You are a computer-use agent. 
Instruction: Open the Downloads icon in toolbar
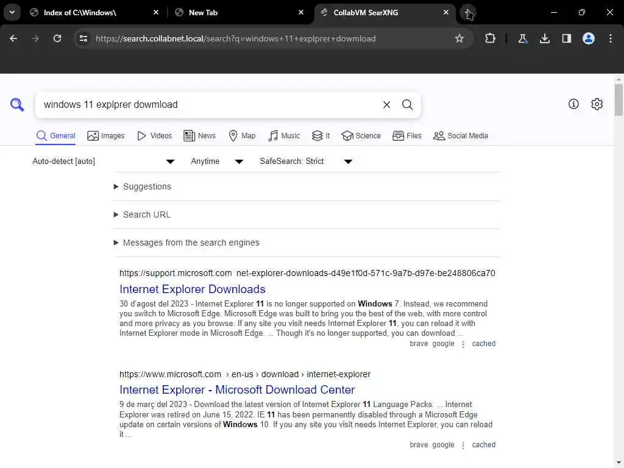click(x=544, y=38)
